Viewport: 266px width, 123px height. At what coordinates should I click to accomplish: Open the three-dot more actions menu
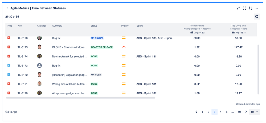pyautogui.click(x=257, y=8)
